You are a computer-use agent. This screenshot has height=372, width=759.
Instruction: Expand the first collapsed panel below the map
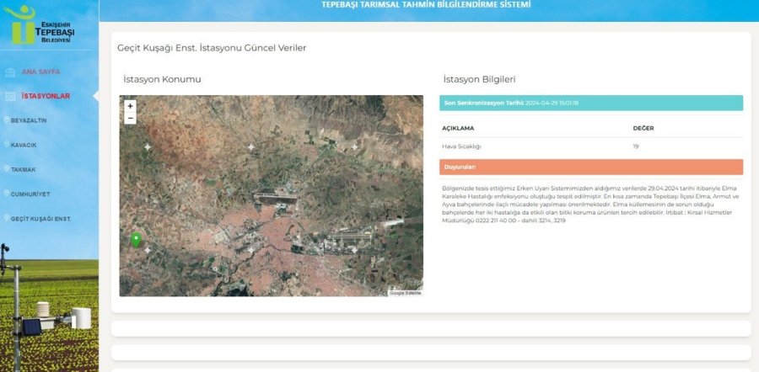431,328
